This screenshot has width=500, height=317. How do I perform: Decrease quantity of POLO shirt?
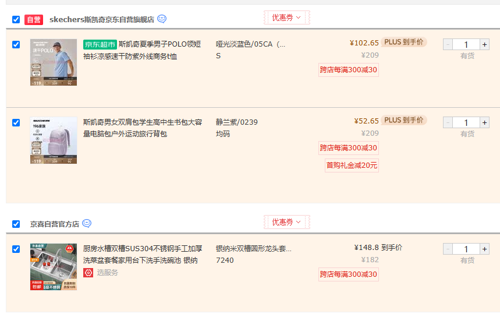(x=448, y=44)
